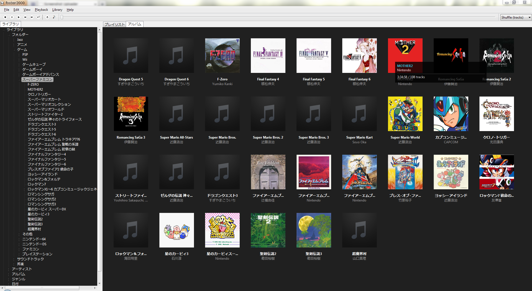532x291 pixels.
Task: Select the Romancing SaGa 3 album cover
Action: (131, 114)
